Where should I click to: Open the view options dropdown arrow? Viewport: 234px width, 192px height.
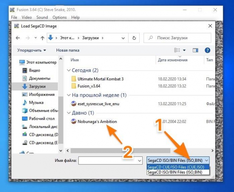184,50
